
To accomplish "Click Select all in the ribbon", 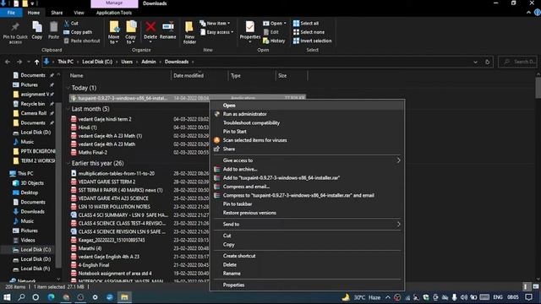I will click(x=306, y=24).
